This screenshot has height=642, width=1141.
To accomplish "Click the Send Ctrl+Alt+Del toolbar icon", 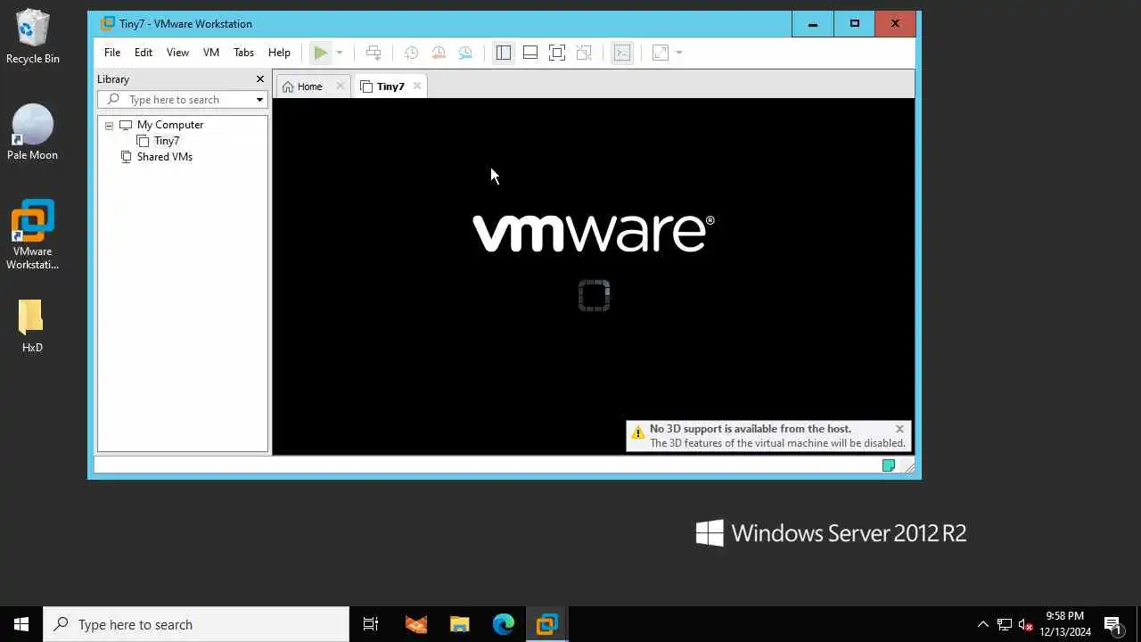I will click(373, 53).
